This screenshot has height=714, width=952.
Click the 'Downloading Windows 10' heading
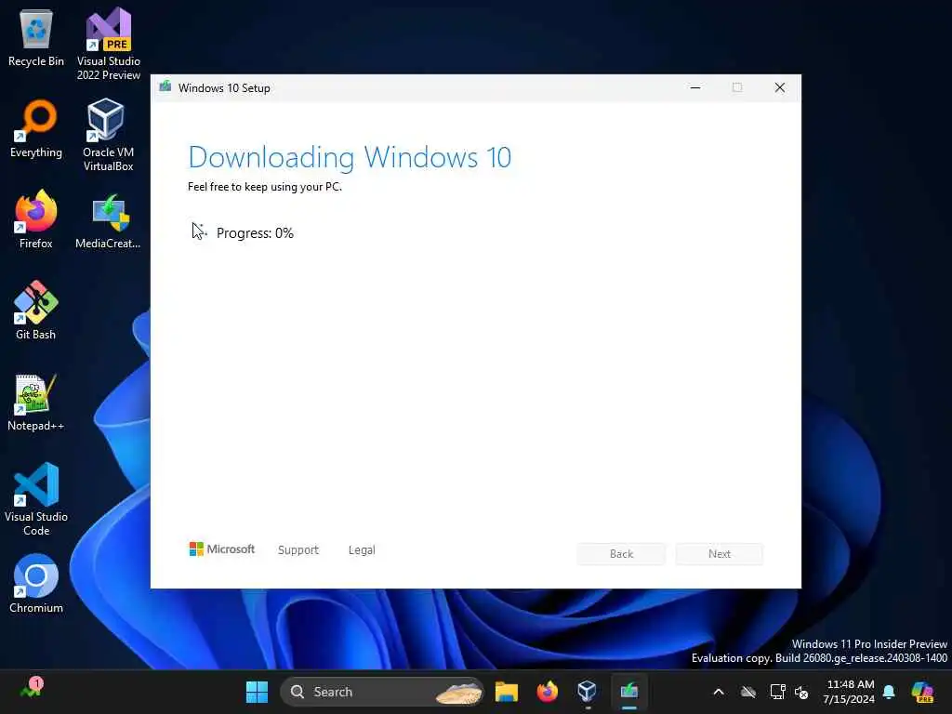pyautogui.click(x=350, y=157)
